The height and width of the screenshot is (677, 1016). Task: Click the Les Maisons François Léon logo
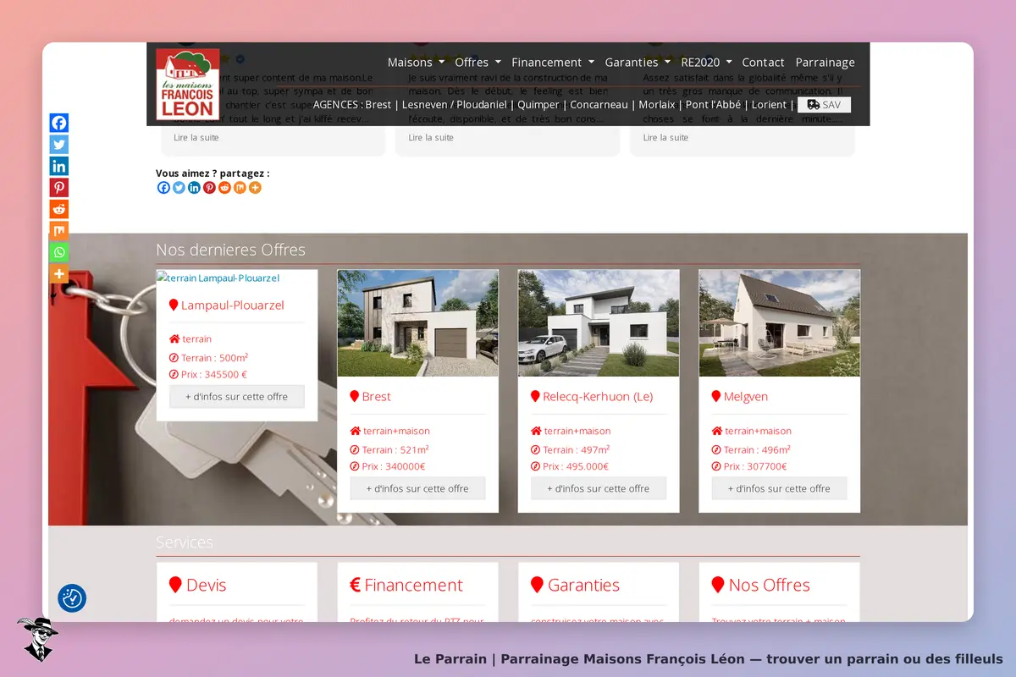click(188, 84)
